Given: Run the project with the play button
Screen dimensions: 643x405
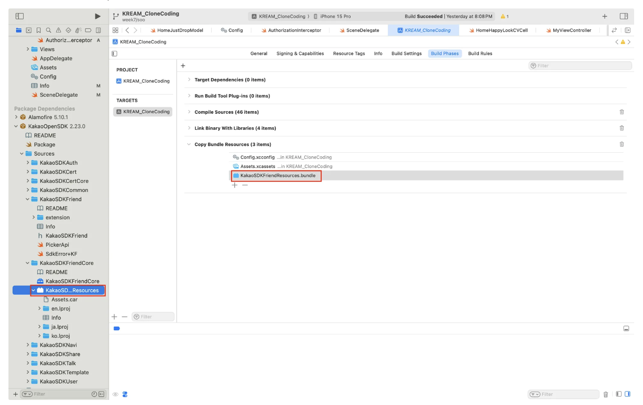Looking at the screenshot, I should pos(98,16).
